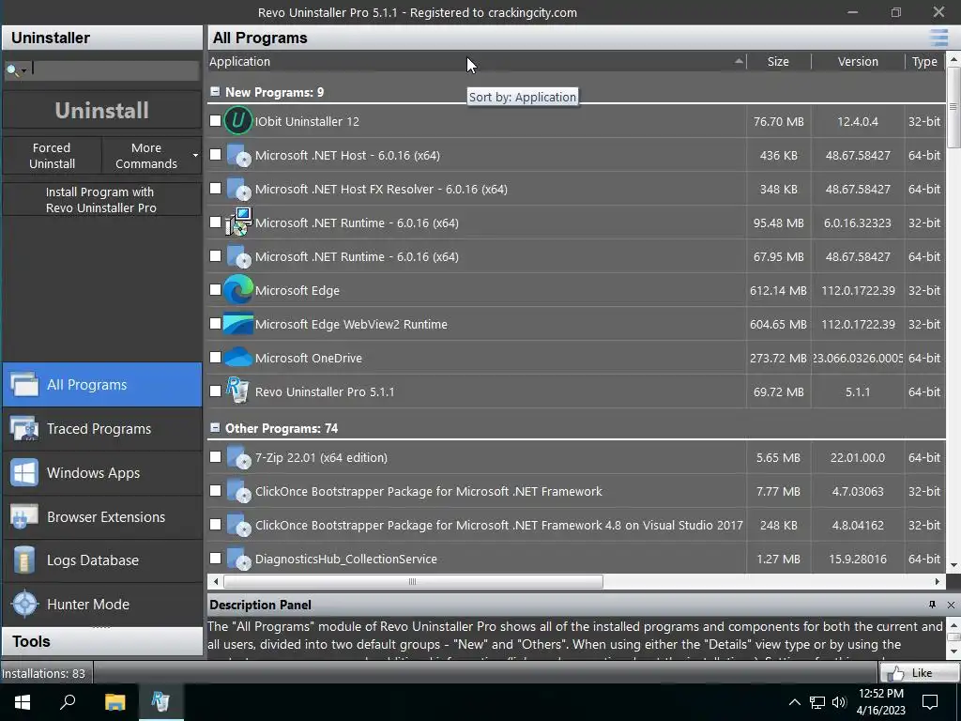The width and height of the screenshot is (961, 721).
Task: Click the 7-Zip 22.01 installer icon
Action: point(238,457)
